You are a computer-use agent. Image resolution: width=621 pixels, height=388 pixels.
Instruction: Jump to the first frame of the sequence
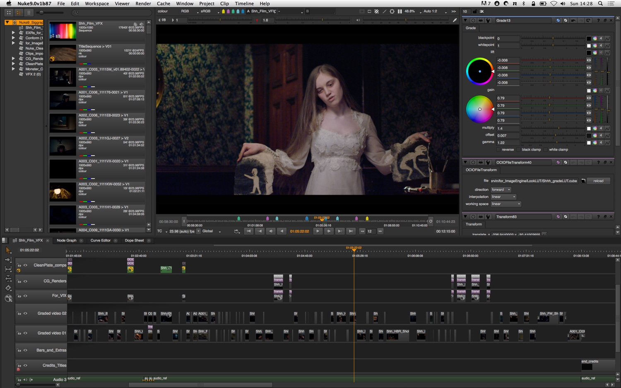point(248,231)
